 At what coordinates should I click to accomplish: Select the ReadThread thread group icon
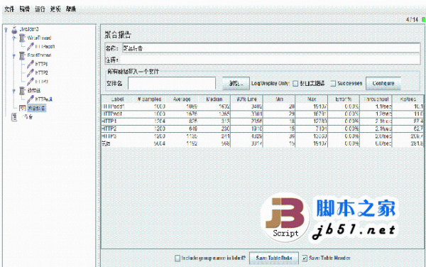pyautogui.click(x=22, y=55)
